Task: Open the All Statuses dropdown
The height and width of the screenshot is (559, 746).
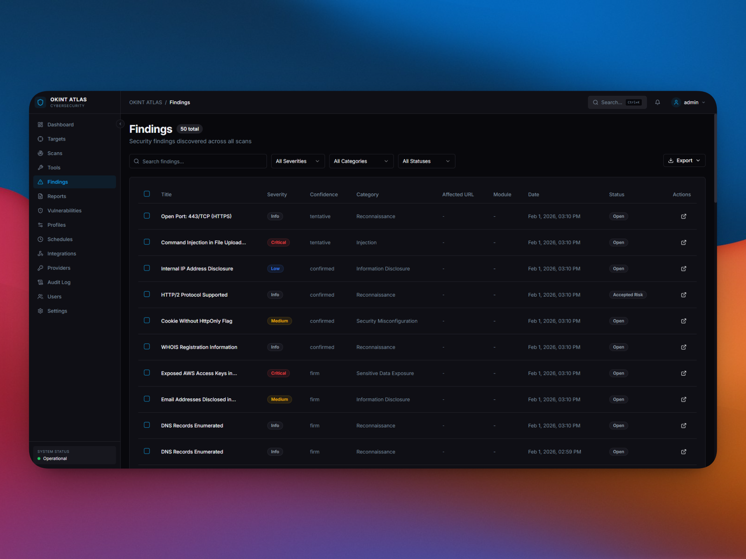Action: click(426, 161)
